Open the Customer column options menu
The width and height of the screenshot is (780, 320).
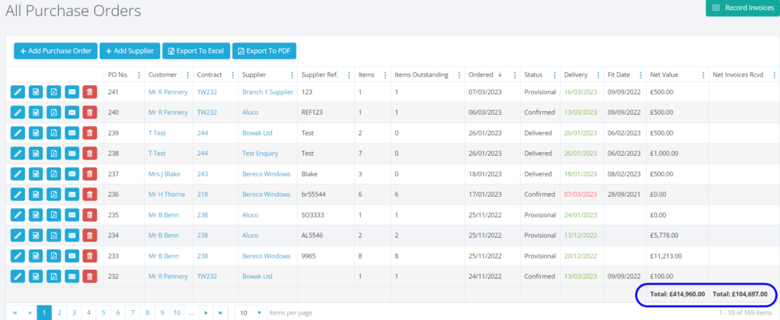(187, 75)
